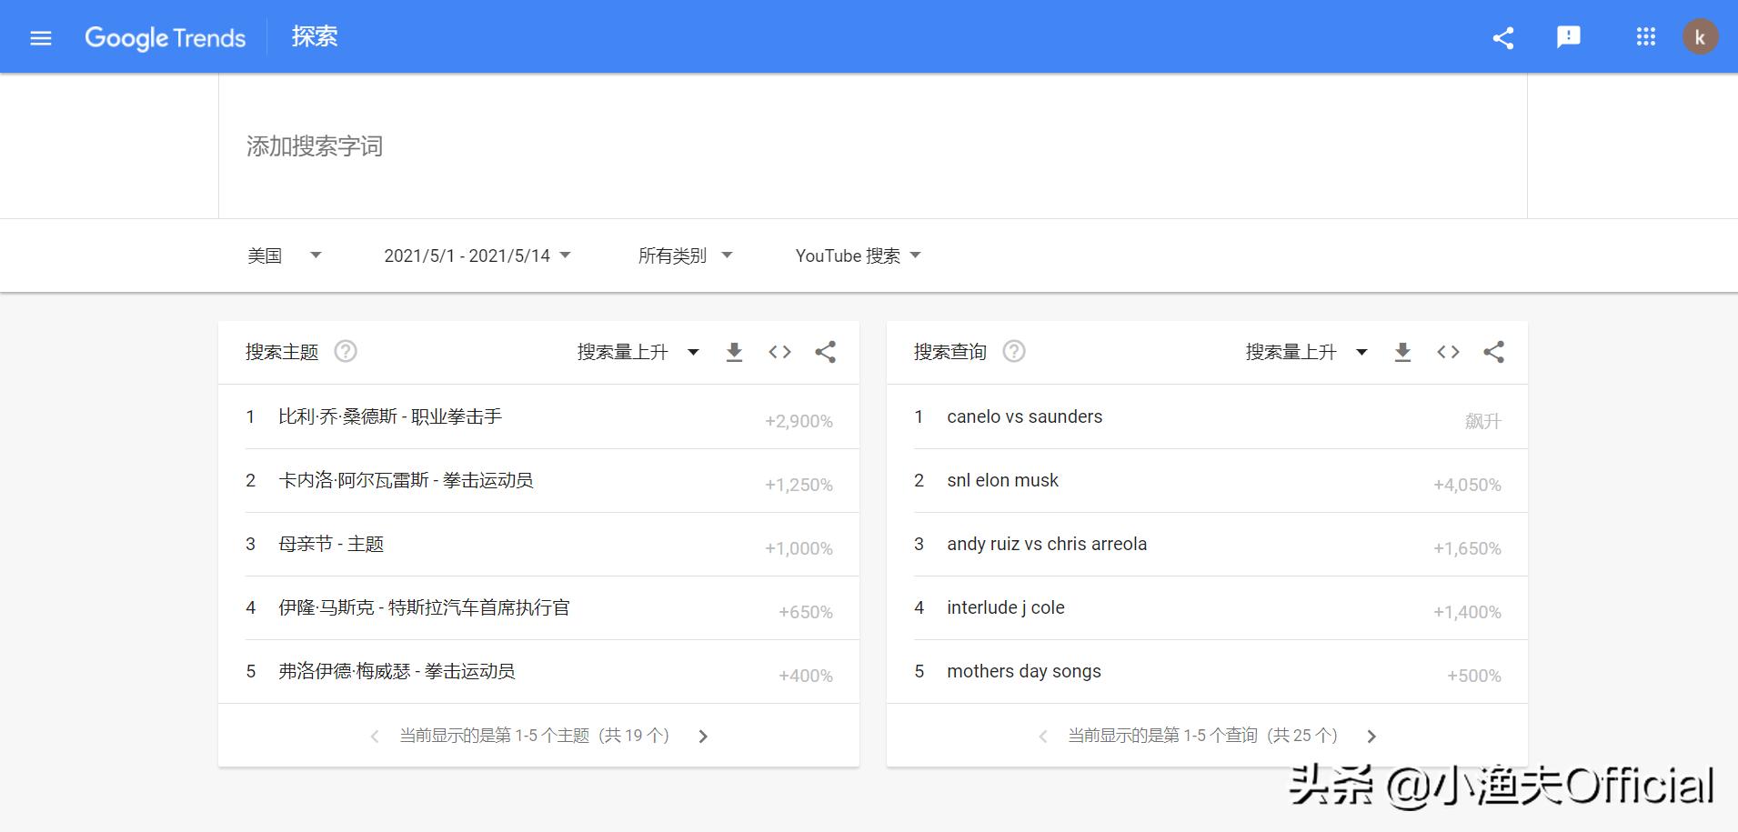The image size is (1738, 832).
Task: Click the canelo vs saunders query entry
Action: point(1024,416)
